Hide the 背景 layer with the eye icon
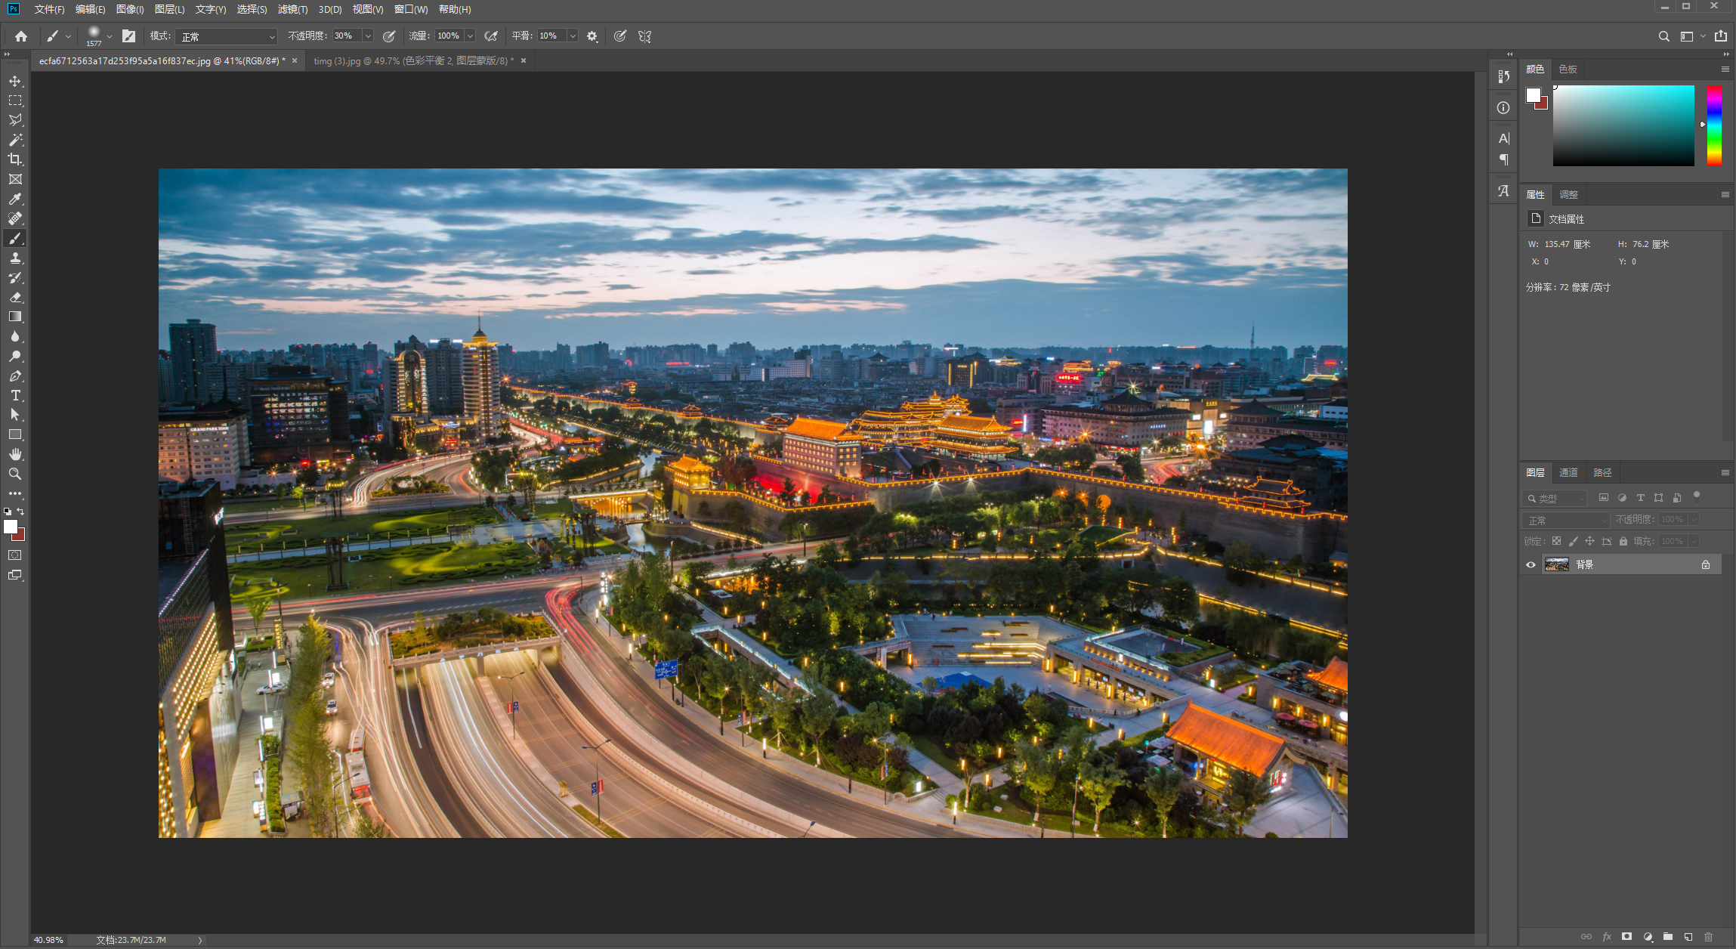The height and width of the screenshot is (949, 1736). tap(1531, 564)
